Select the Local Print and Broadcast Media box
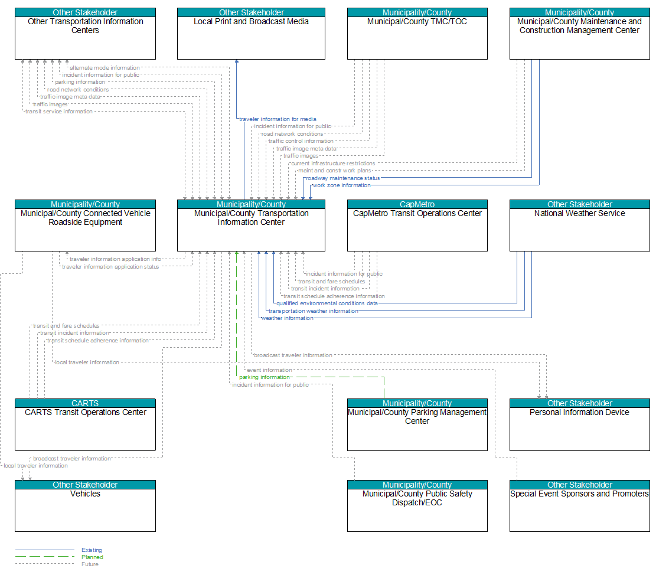Image resolution: width=656 pixels, height=575 pixels. pyautogui.click(x=251, y=34)
